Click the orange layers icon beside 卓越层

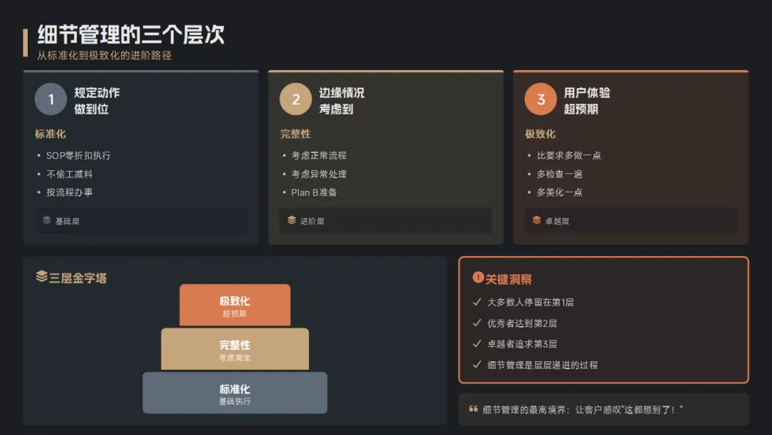point(537,220)
